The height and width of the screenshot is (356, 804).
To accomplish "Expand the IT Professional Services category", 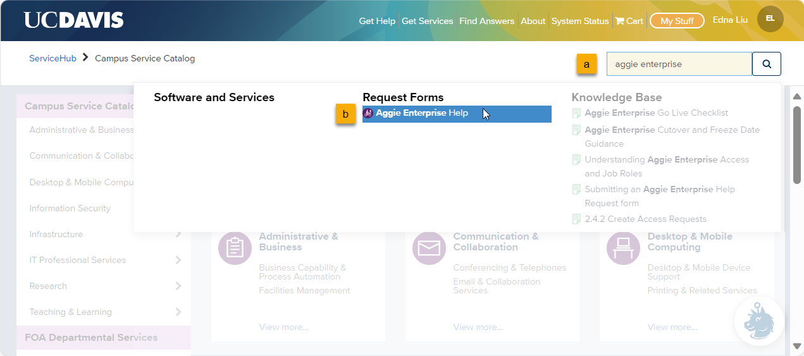I will tap(178, 260).
